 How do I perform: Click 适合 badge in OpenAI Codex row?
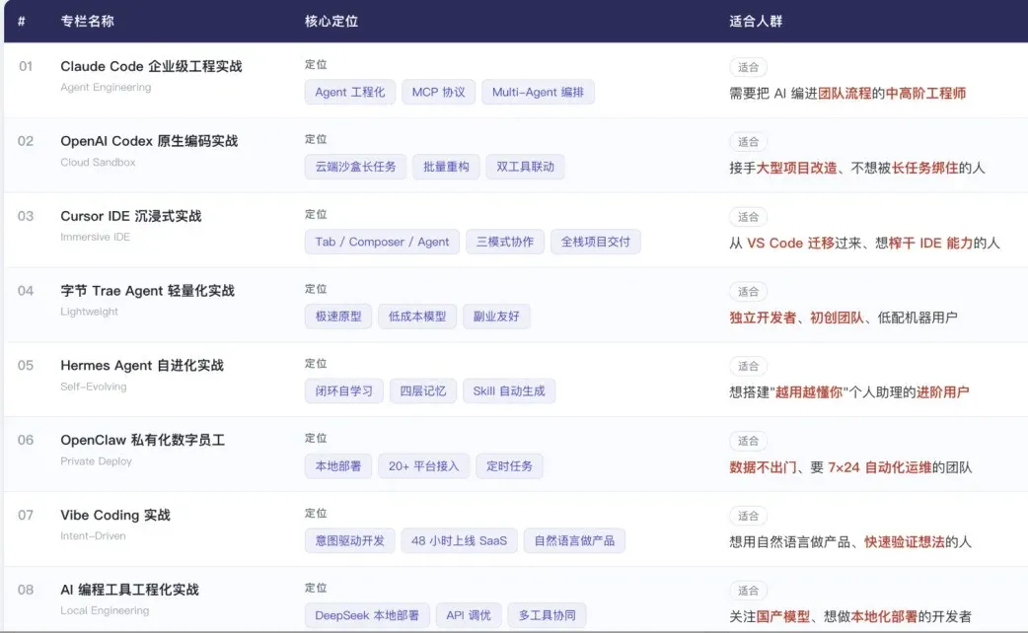click(x=748, y=142)
